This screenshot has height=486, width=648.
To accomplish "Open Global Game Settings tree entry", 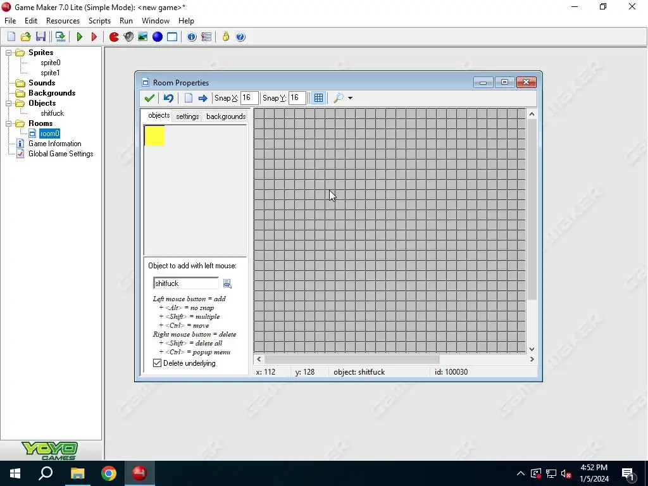I will pyautogui.click(x=61, y=154).
